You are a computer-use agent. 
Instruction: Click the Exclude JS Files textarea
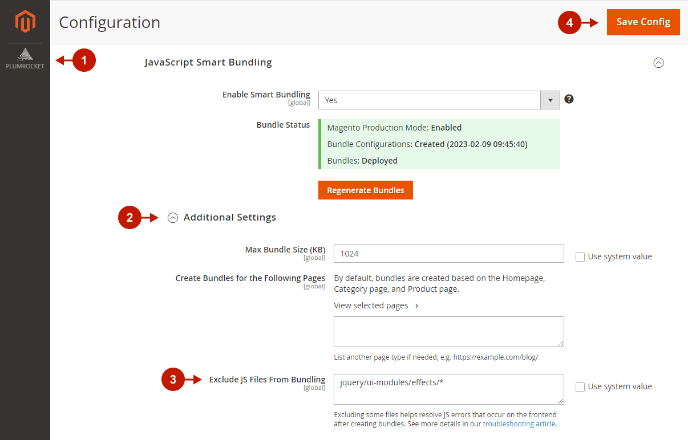point(448,389)
